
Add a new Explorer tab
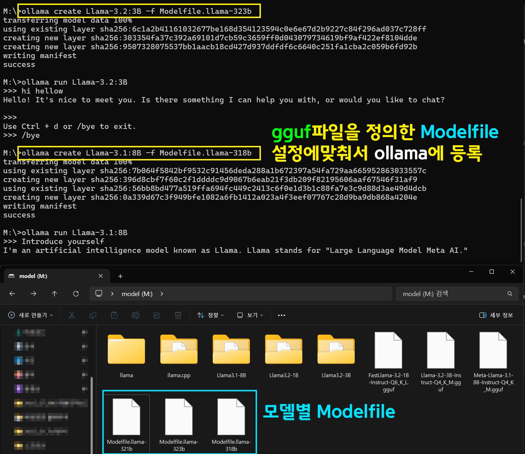120,276
